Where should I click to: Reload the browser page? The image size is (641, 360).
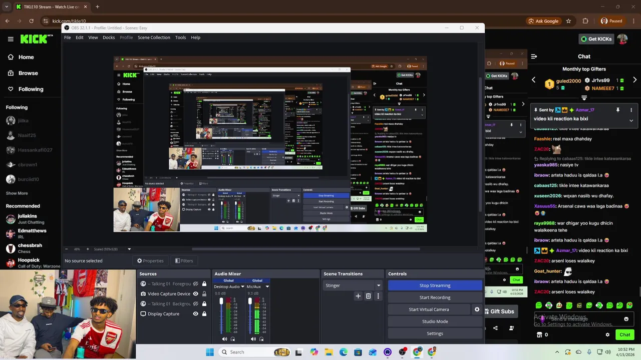pos(31,21)
